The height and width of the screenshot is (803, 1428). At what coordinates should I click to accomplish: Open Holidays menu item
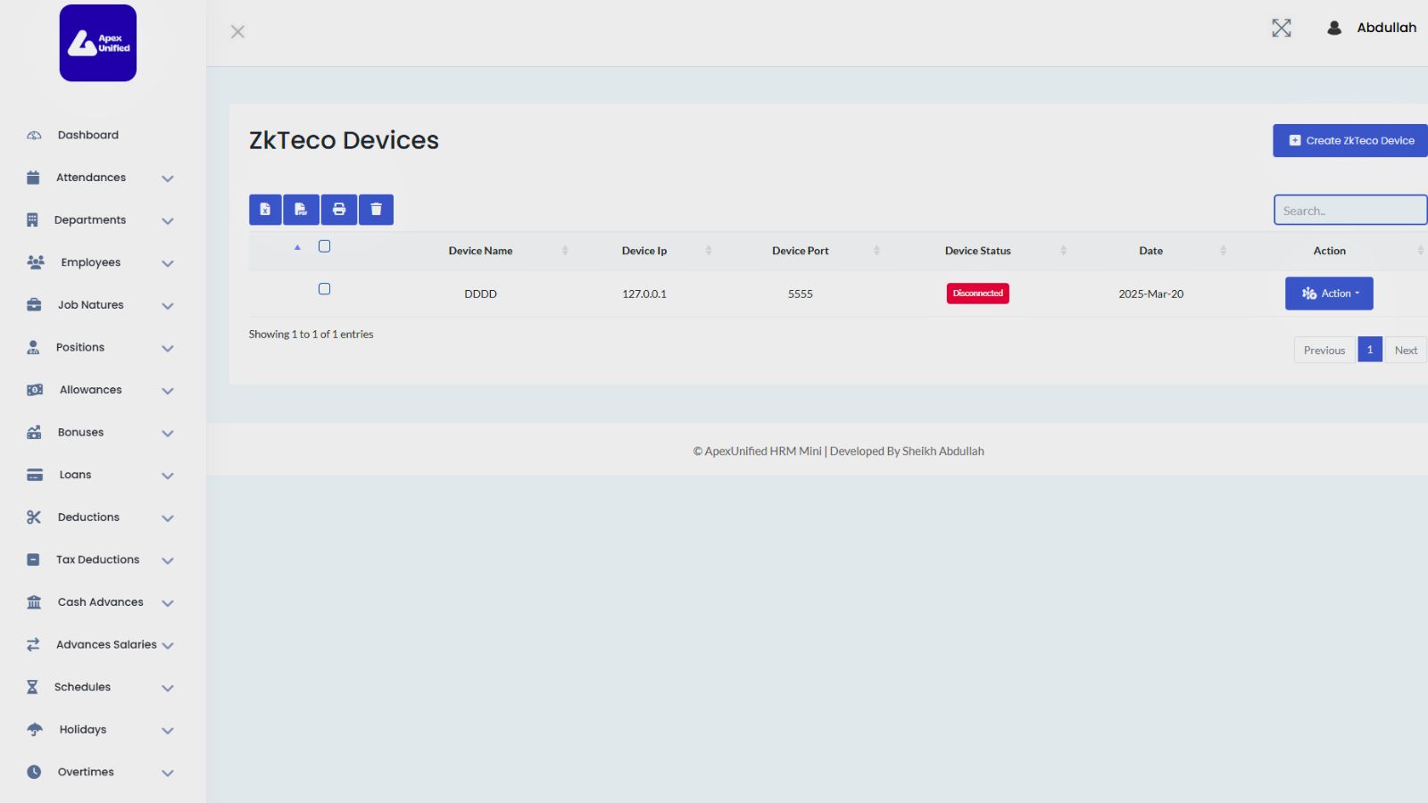pos(82,730)
